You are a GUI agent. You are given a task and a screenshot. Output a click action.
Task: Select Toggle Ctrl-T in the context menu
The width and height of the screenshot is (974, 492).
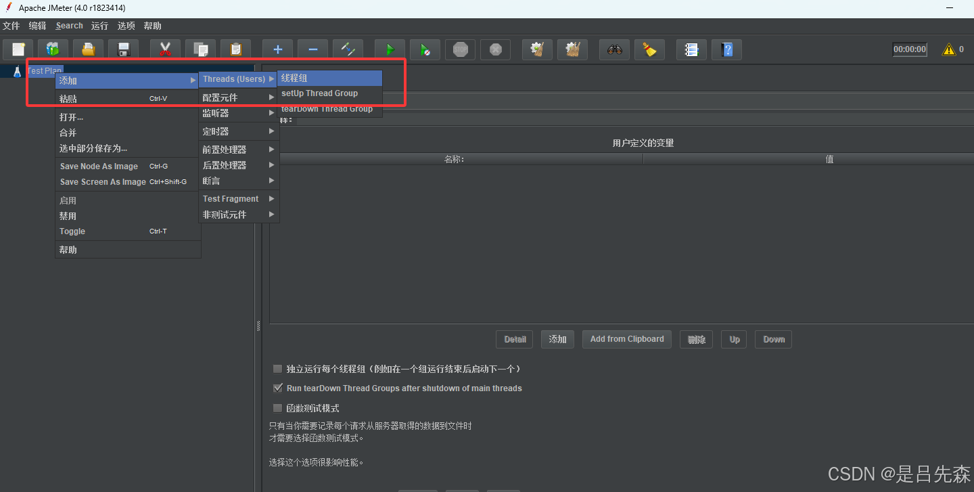tap(128, 231)
